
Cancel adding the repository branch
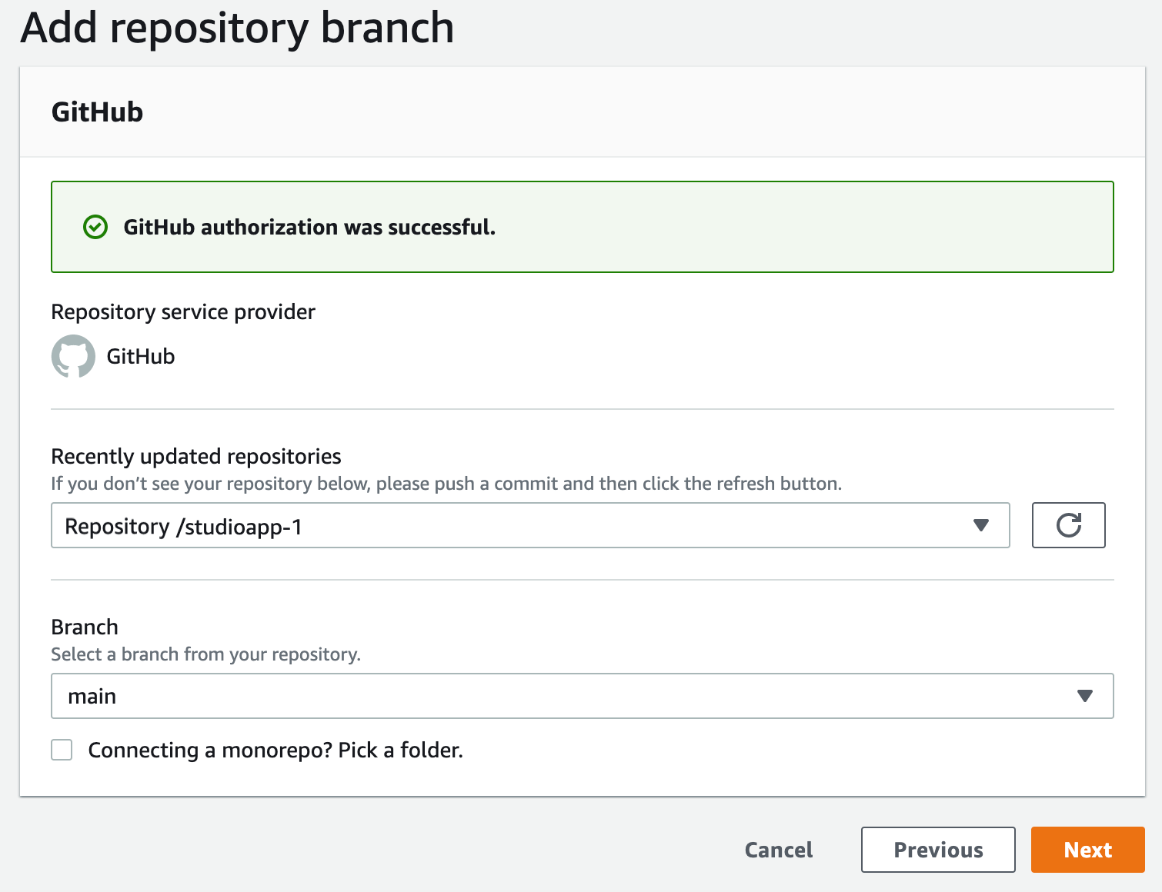click(779, 850)
